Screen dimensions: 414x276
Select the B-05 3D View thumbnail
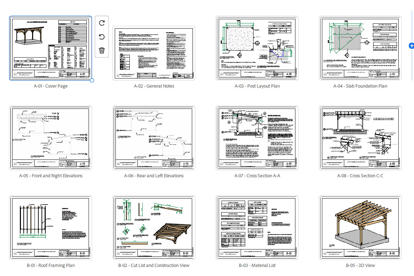[x=360, y=227]
